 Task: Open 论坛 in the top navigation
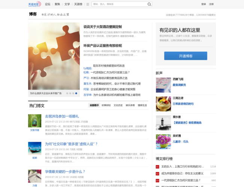pos(48,4)
